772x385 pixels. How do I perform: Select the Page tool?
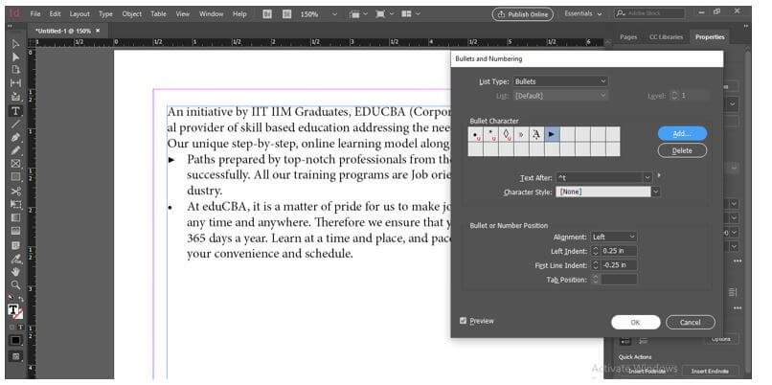click(15, 70)
